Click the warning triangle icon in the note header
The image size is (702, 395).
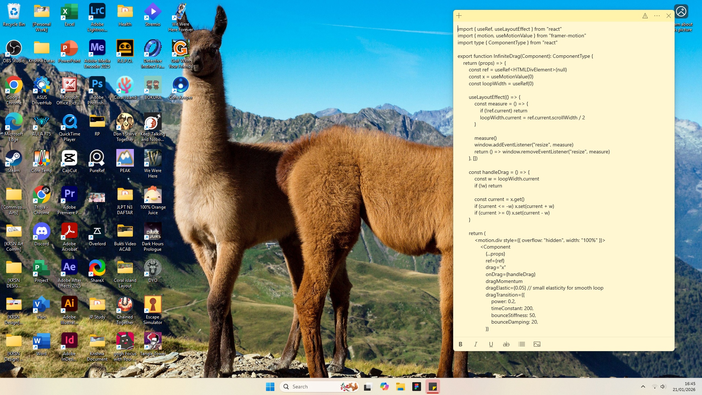[645, 16]
